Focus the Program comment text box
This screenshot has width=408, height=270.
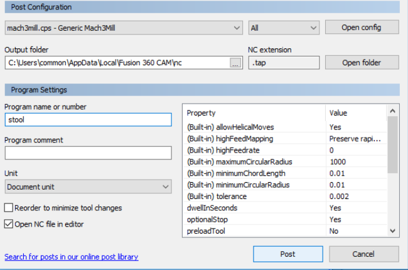[x=88, y=153]
